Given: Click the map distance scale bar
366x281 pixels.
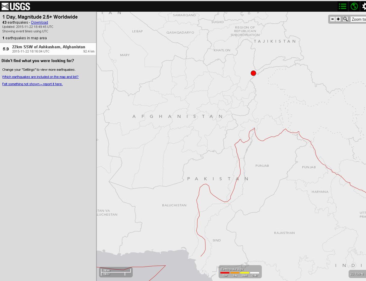Looking at the screenshot, I should [x=116, y=272].
